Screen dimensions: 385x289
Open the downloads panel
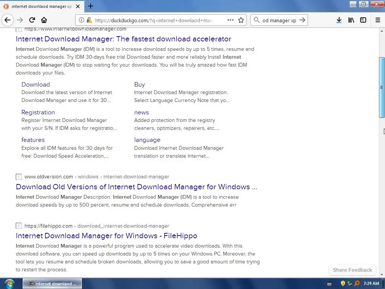coord(339,20)
